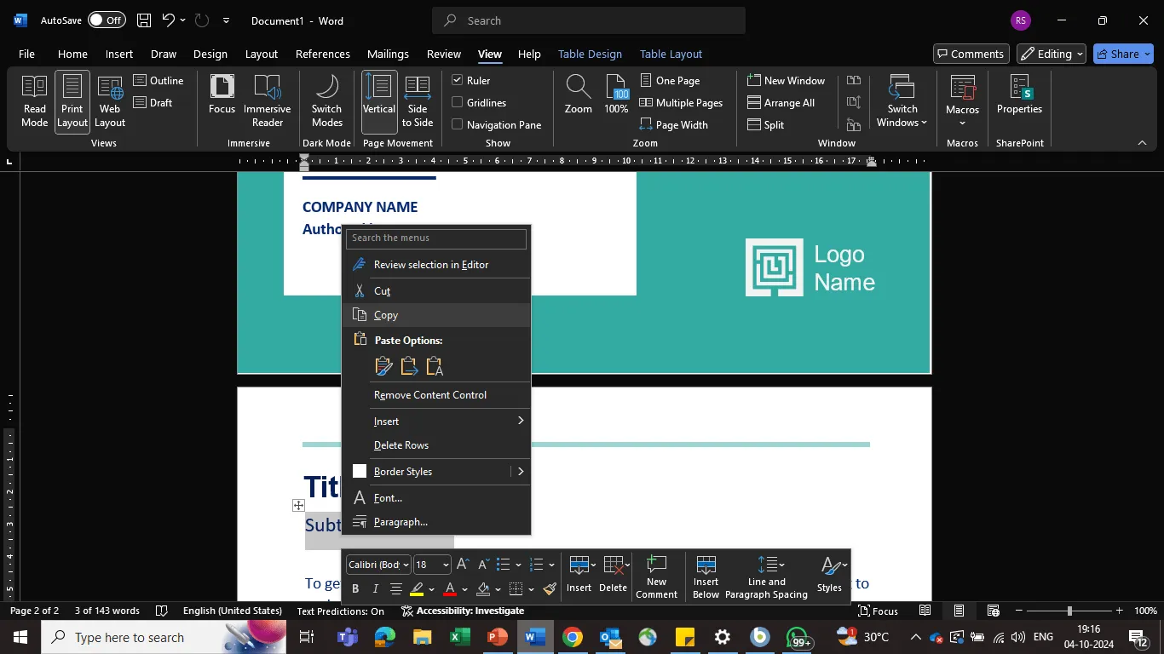Undo the last action
Screen dimensions: 1164x654
pos(168,20)
